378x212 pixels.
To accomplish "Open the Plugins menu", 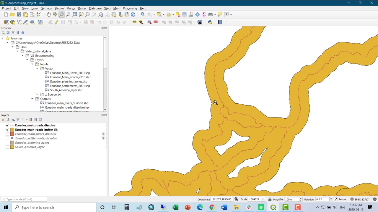I will (x=59, y=8).
